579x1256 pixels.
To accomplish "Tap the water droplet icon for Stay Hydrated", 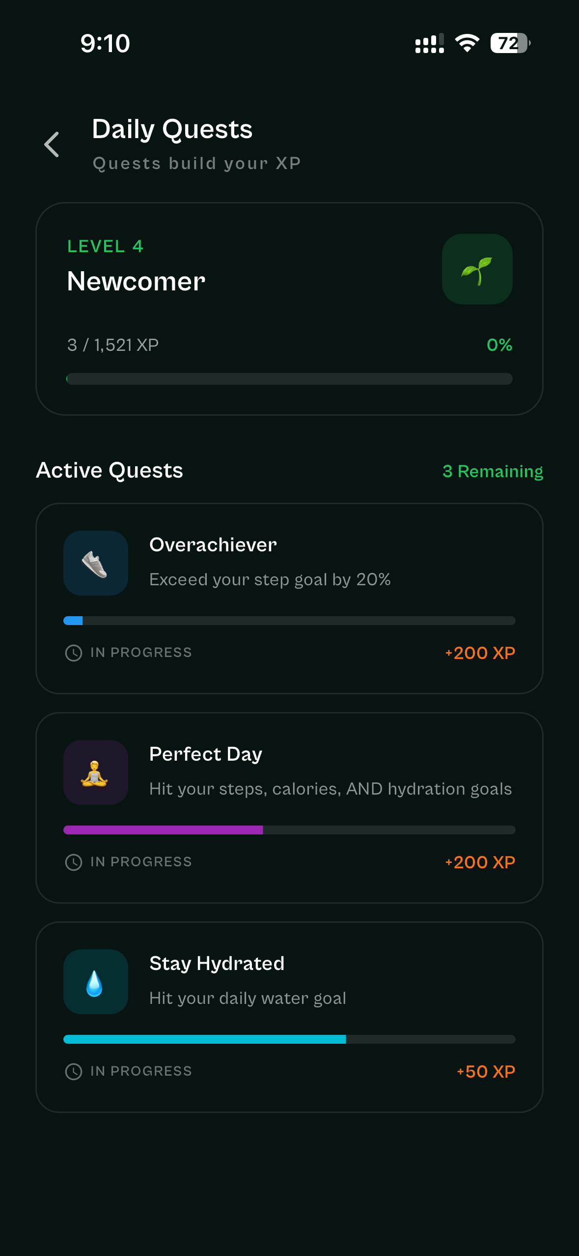I will [95, 982].
